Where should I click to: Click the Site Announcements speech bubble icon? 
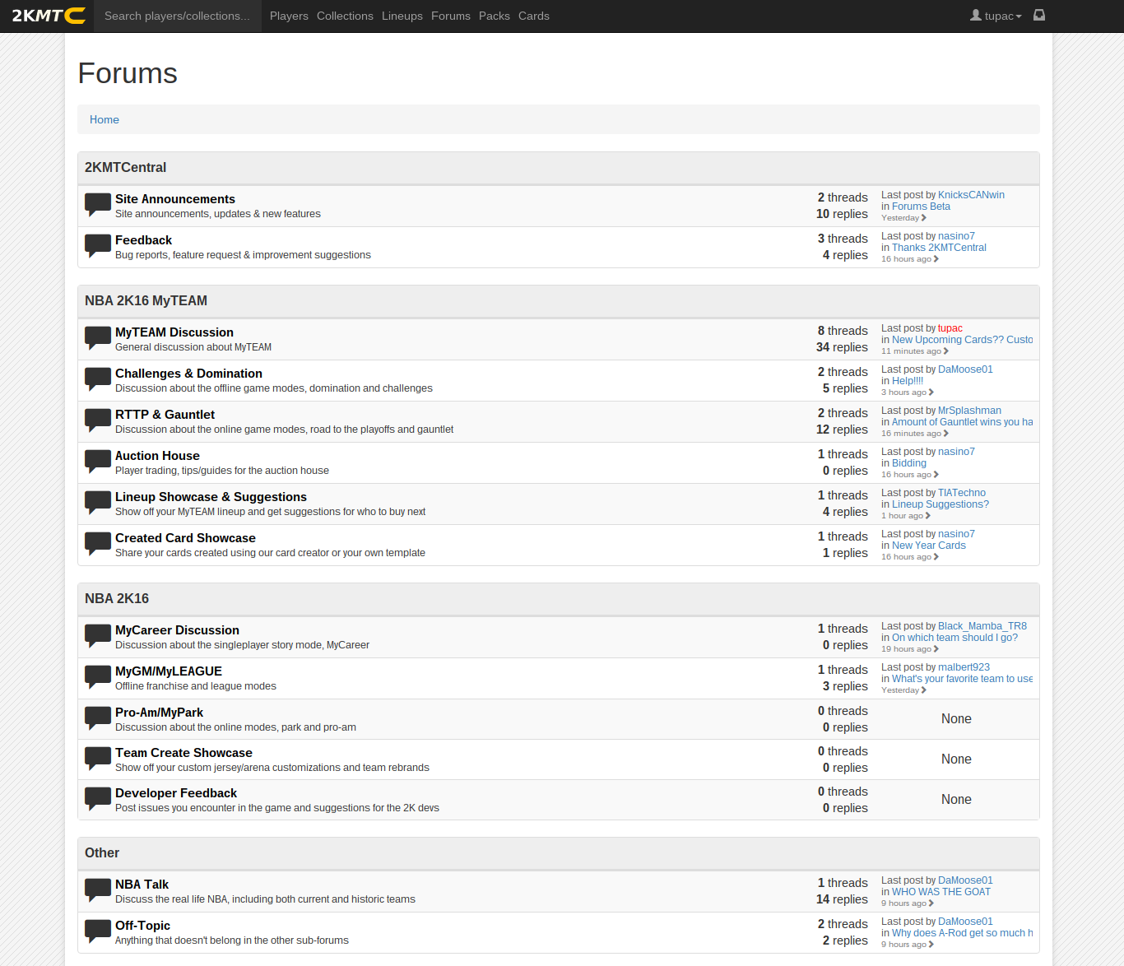98,205
